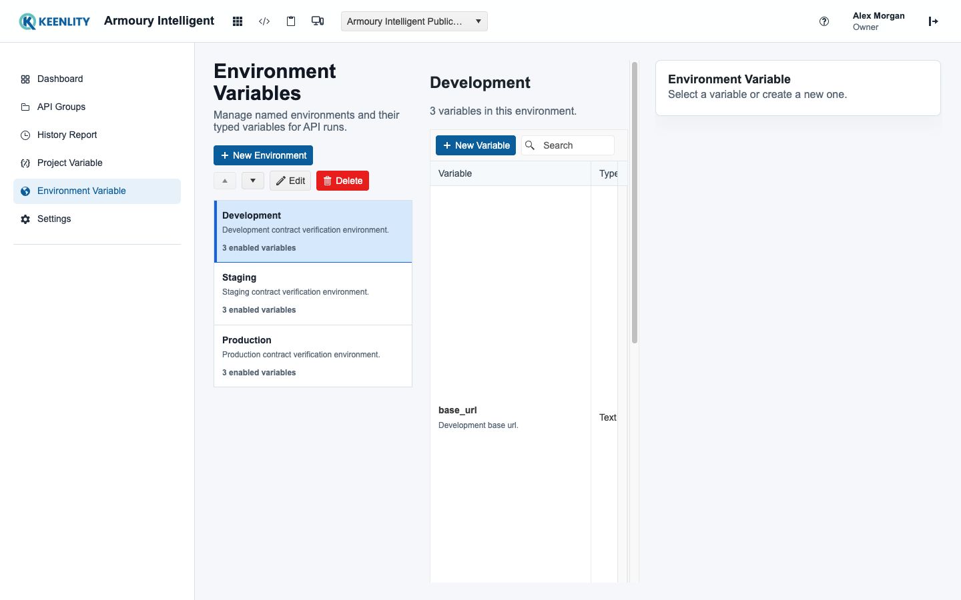This screenshot has width=961, height=600.
Task: Click the Development panel heading
Action: tap(480, 83)
